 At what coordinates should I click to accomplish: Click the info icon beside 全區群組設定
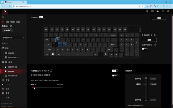tap(155, 35)
